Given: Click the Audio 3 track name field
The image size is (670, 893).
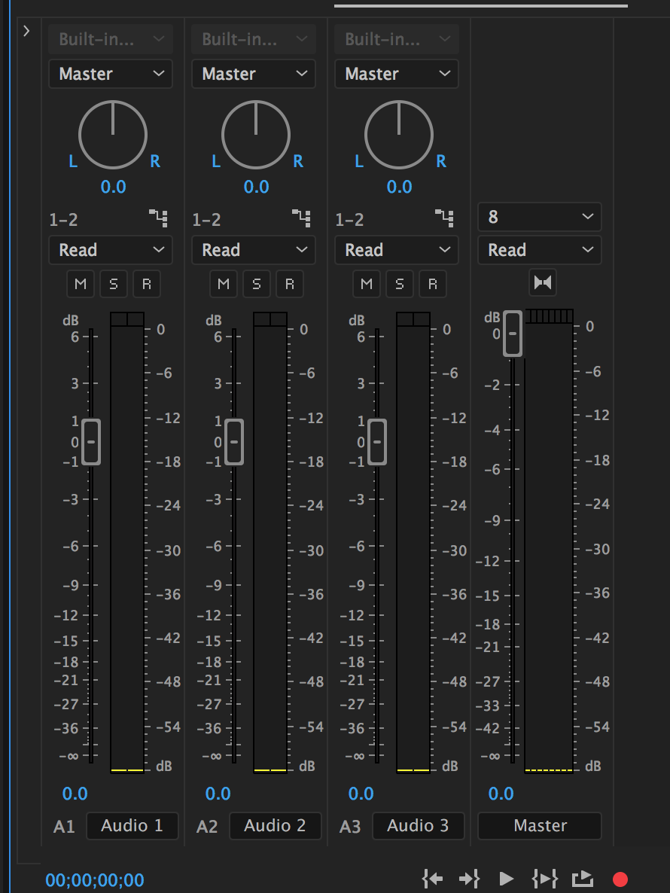Looking at the screenshot, I should coord(418,825).
